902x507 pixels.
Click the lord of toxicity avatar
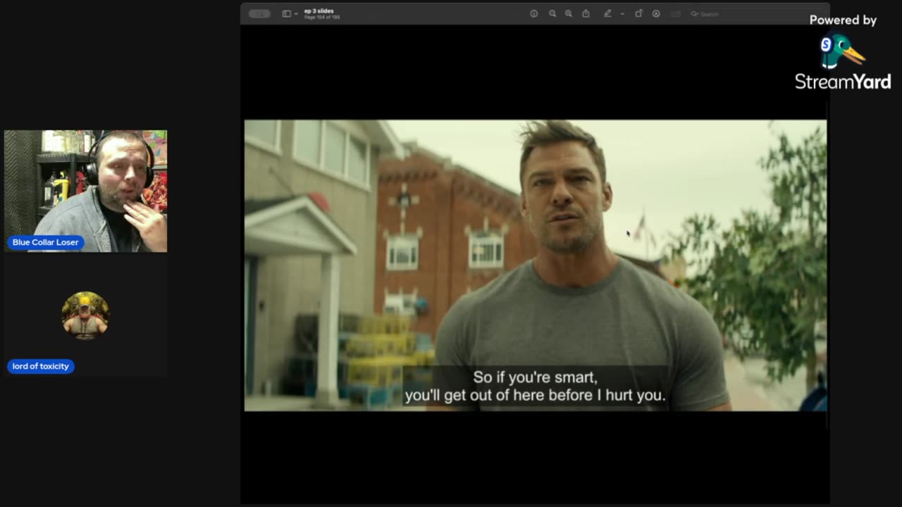[85, 315]
